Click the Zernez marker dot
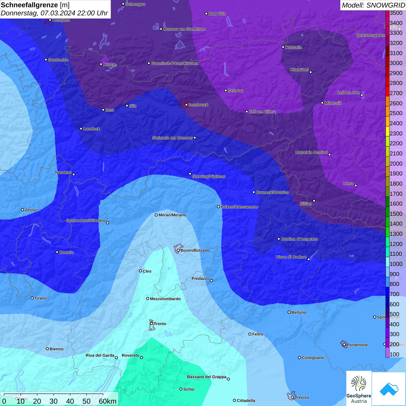 [22, 210]
